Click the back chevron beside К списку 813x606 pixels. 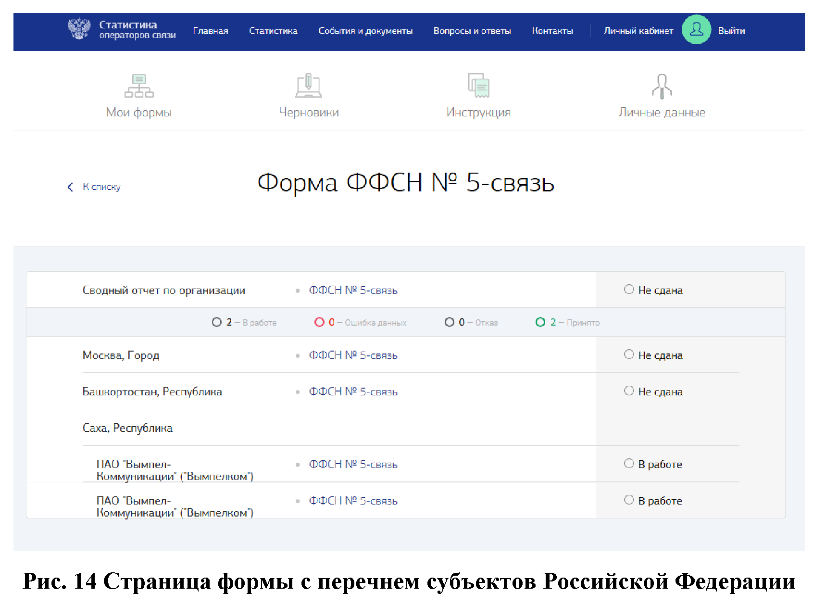click(71, 187)
